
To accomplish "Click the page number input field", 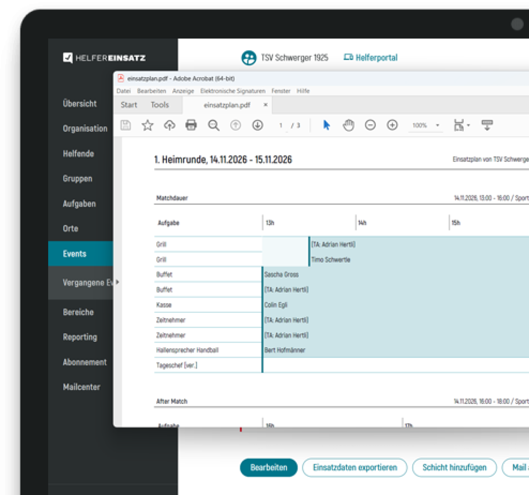I will point(281,125).
